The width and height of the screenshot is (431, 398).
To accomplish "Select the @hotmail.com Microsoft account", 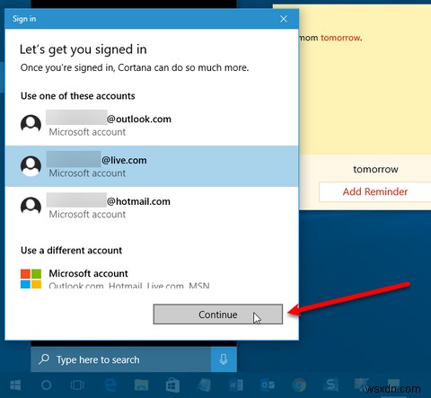I will pos(152,208).
